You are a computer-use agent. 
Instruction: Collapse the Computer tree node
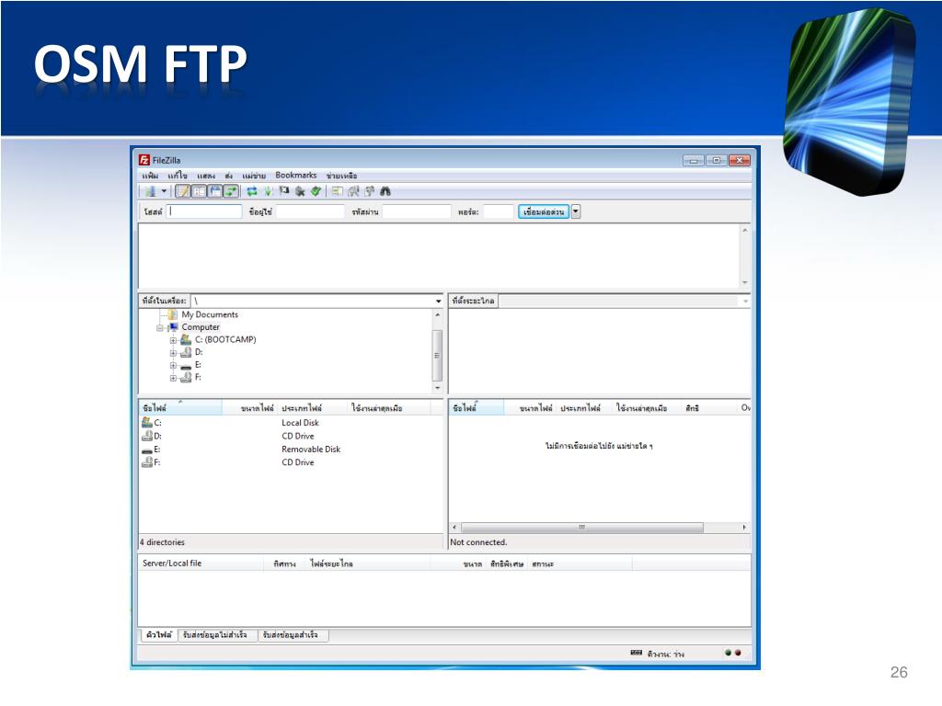160,328
